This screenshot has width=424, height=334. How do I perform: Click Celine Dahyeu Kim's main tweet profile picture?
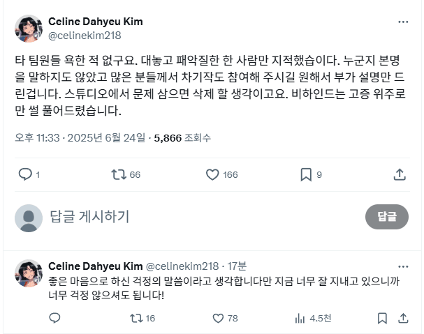(x=29, y=29)
